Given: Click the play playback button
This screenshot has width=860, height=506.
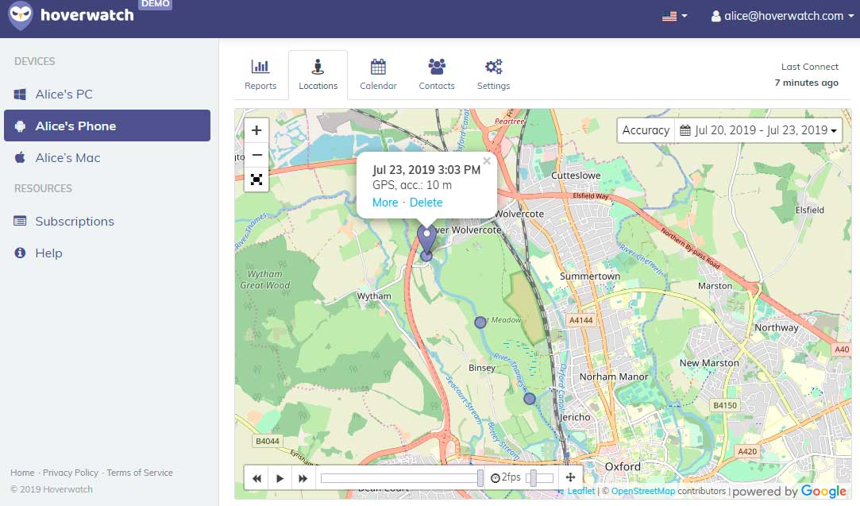Looking at the screenshot, I should coord(280,478).
